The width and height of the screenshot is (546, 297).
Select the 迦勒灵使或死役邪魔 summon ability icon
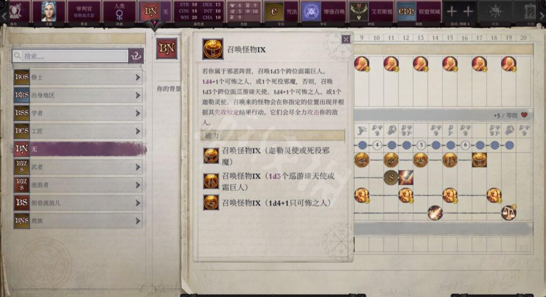[x=211, y=156]
